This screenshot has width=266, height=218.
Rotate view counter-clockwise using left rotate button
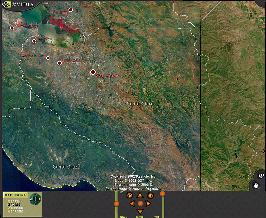pos(129,196)
